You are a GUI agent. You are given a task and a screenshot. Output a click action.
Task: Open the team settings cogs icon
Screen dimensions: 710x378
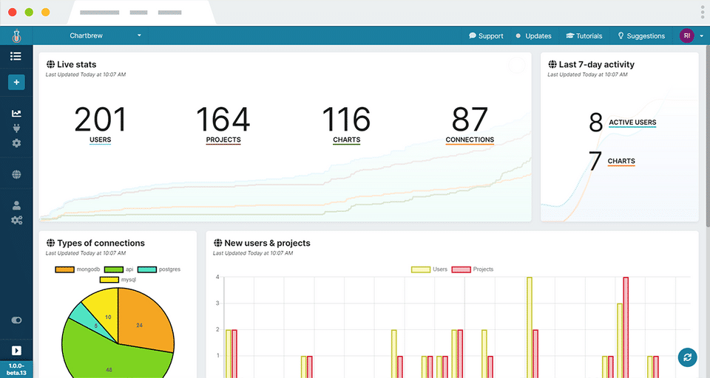[16, 220]
